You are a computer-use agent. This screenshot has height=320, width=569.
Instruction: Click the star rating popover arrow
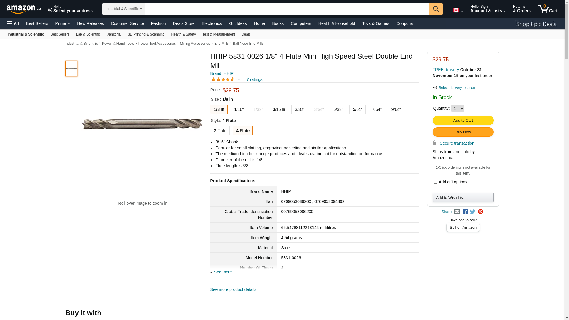click(239, 79)
